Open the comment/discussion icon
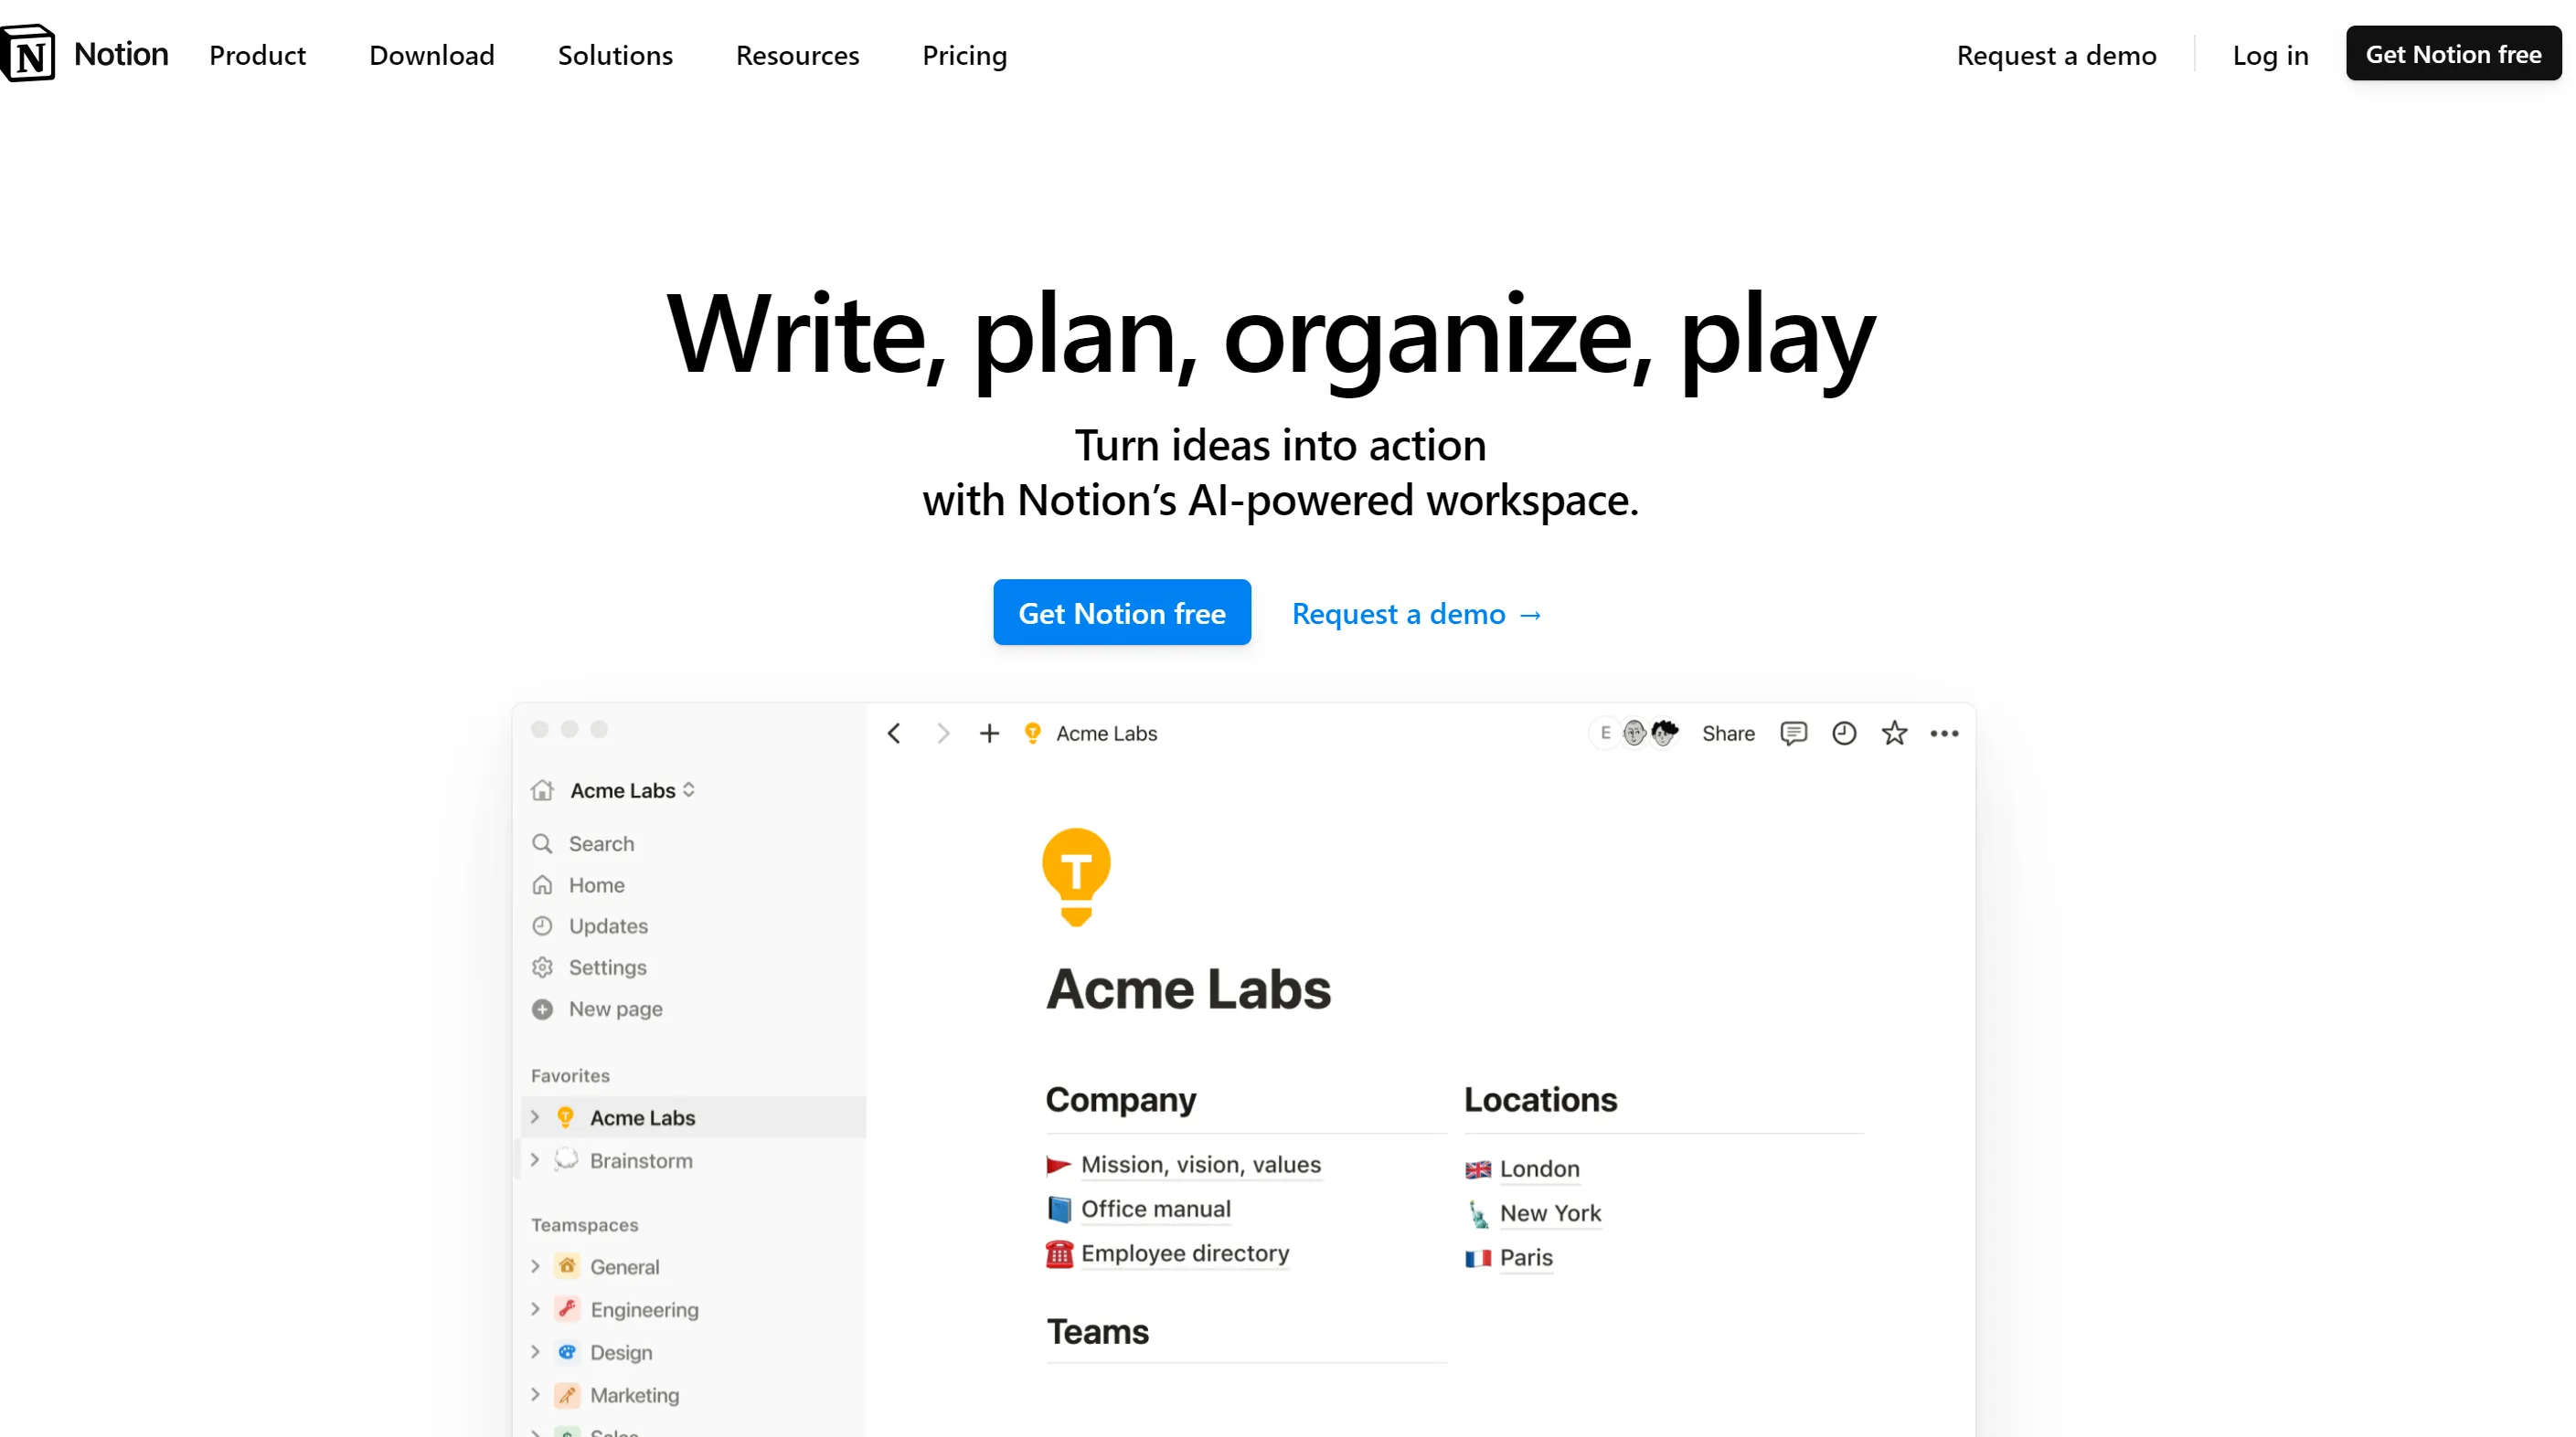 1793,732
